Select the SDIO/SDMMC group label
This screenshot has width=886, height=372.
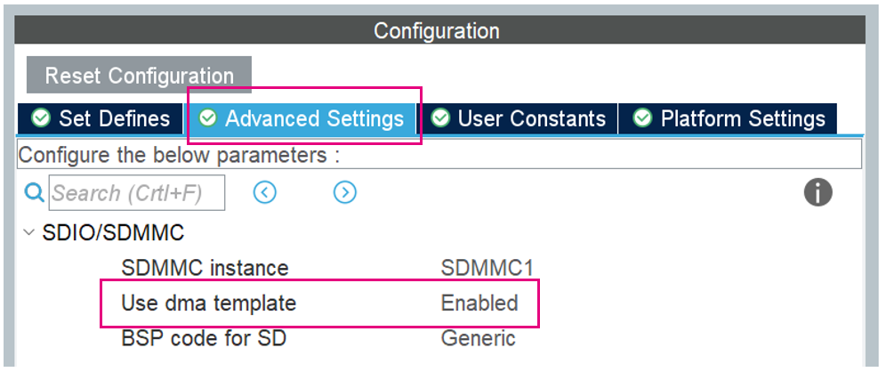[113, 232]
